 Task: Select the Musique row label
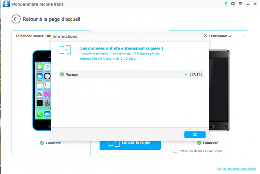pyautogui.click(x=72, y=75)
